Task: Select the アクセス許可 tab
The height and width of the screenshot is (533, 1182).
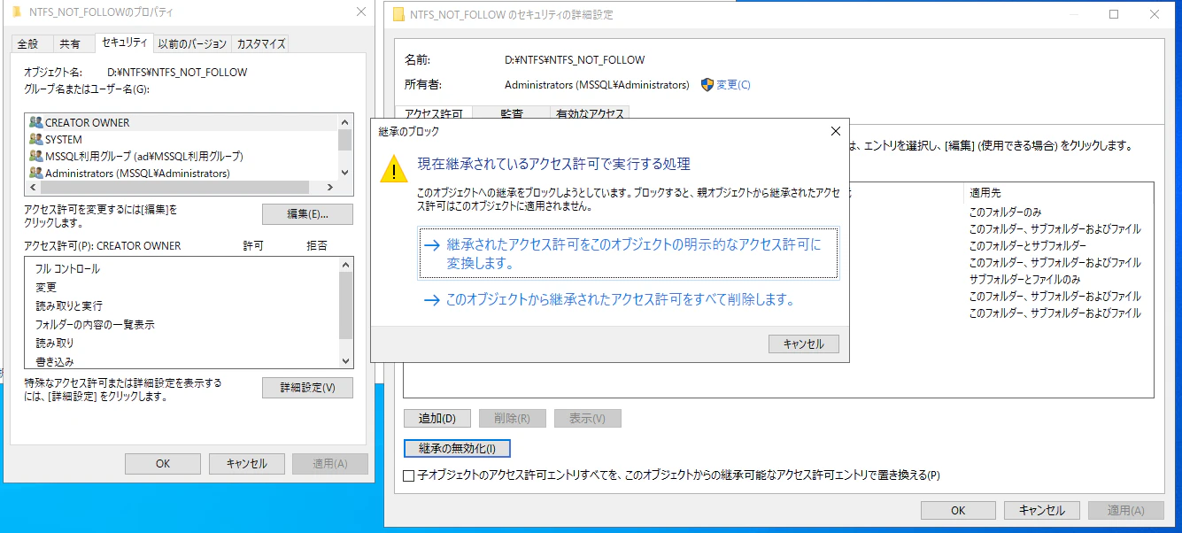Action: click(434, 113)
